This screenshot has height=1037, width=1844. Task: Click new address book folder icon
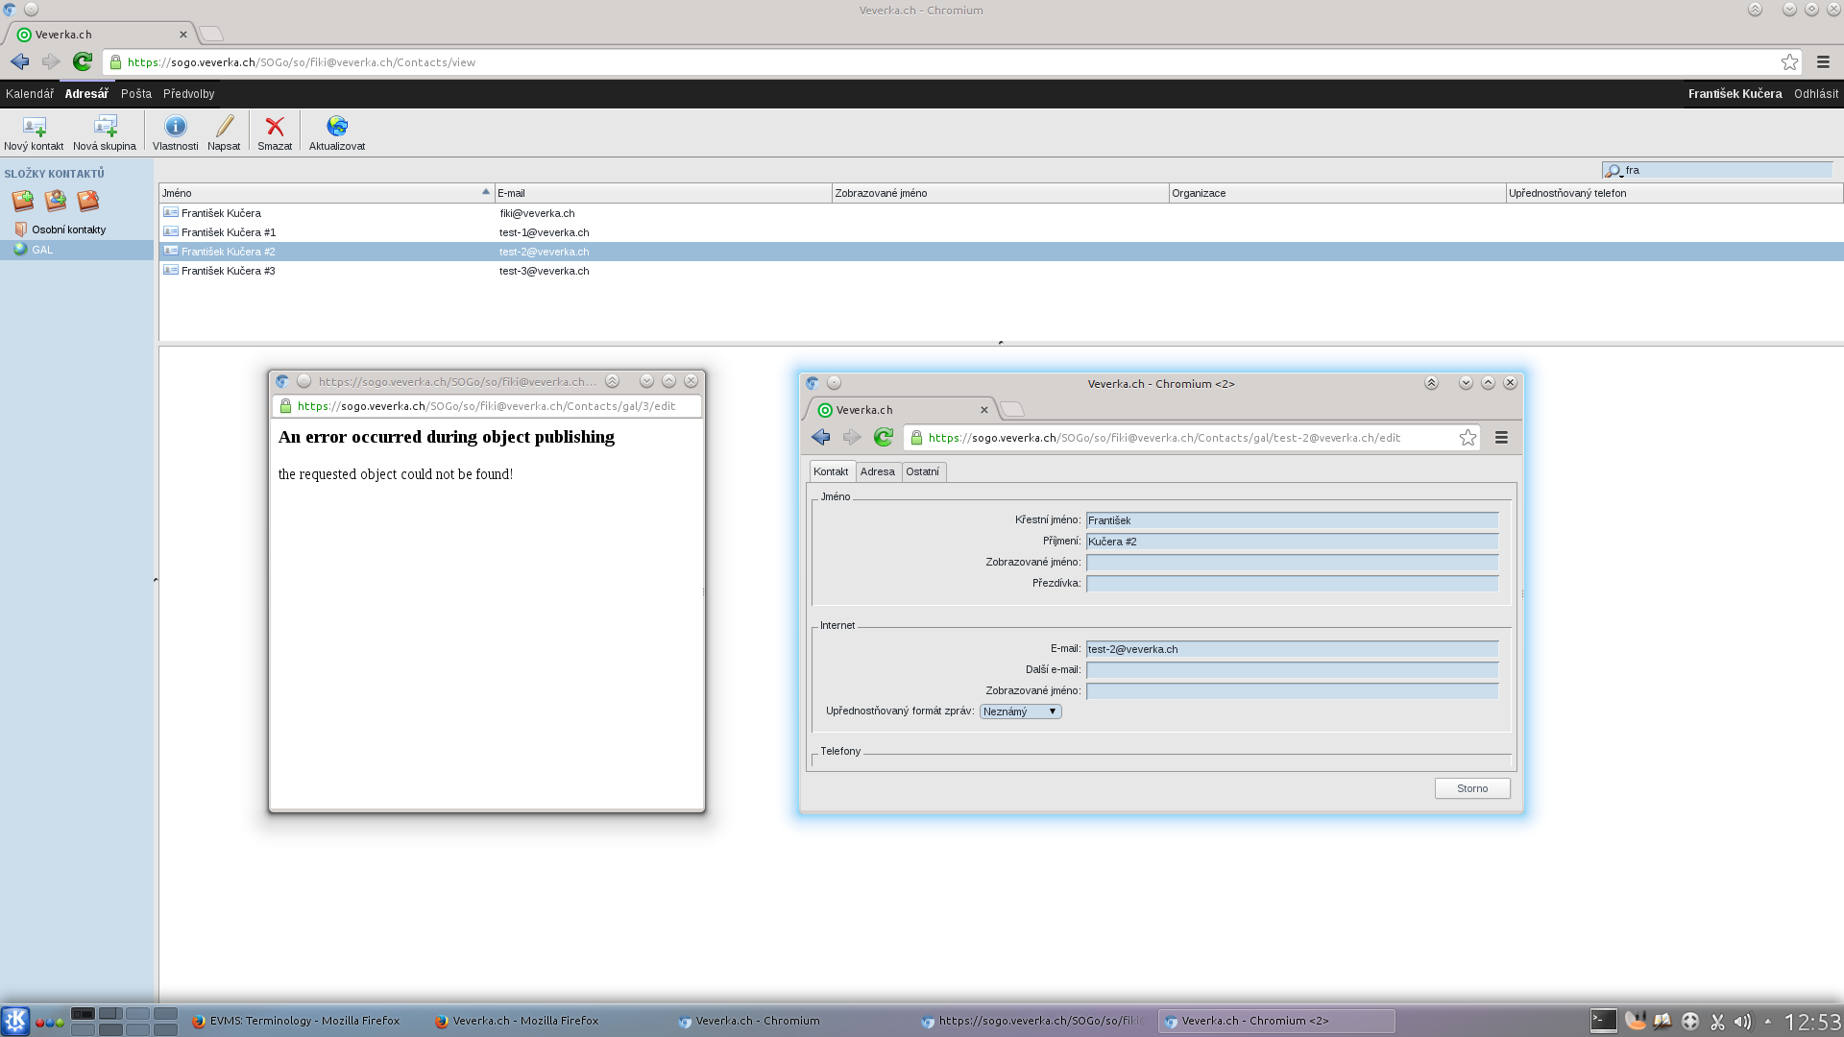(x=23, y=201)
